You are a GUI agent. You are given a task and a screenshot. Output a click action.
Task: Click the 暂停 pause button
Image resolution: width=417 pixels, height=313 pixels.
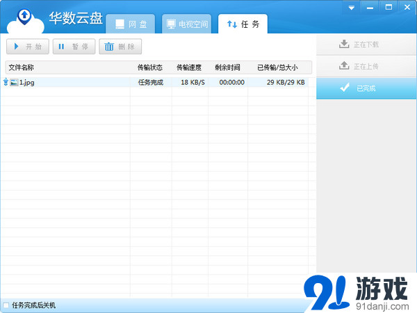coord(74,47)
